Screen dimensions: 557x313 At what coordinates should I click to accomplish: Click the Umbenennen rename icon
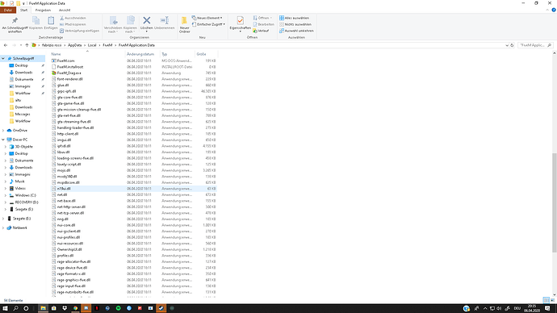point(164,21)
